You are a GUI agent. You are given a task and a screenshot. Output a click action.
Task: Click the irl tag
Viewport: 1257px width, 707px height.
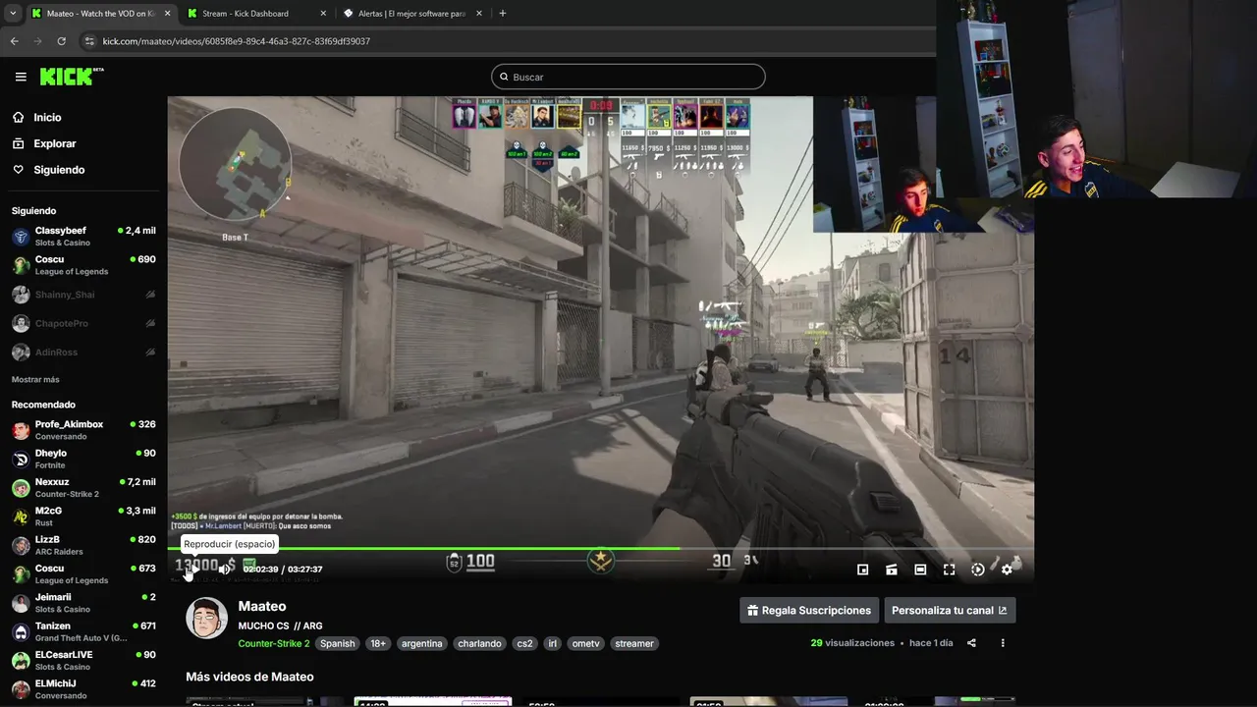point(553,643)
